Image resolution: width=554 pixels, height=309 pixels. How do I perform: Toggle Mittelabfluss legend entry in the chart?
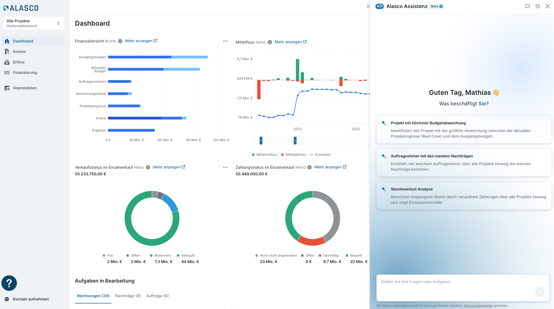click(294, 155)
